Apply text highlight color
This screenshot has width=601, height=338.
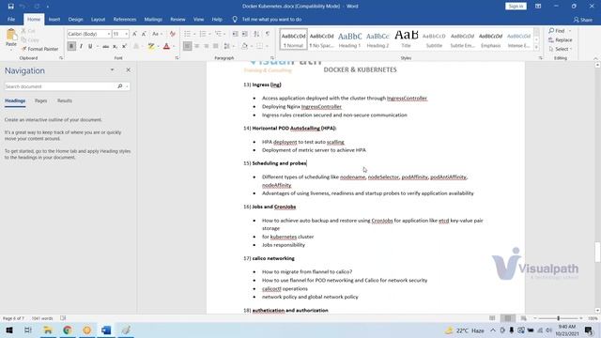click(x=151, y=46)
